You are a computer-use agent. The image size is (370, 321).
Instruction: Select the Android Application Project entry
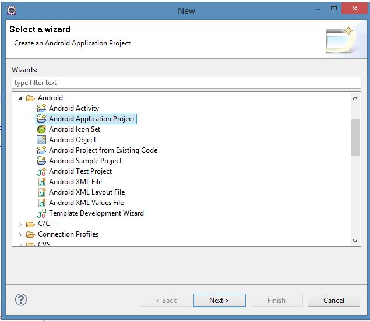point(91,119)
